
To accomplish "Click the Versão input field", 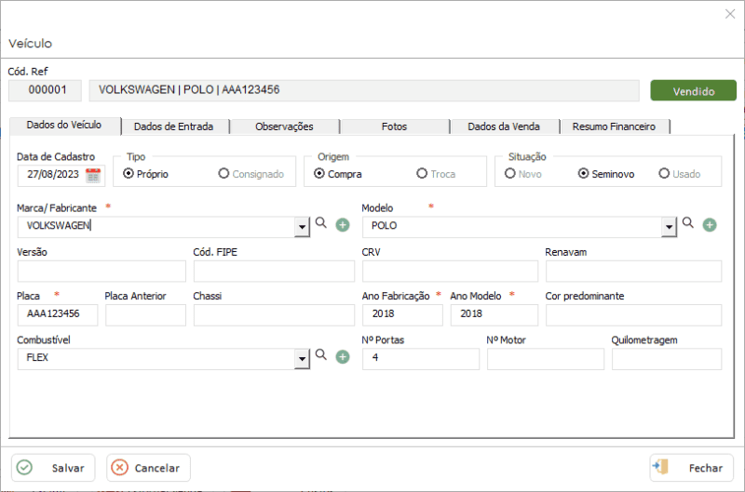I will [x=102, y=272].
